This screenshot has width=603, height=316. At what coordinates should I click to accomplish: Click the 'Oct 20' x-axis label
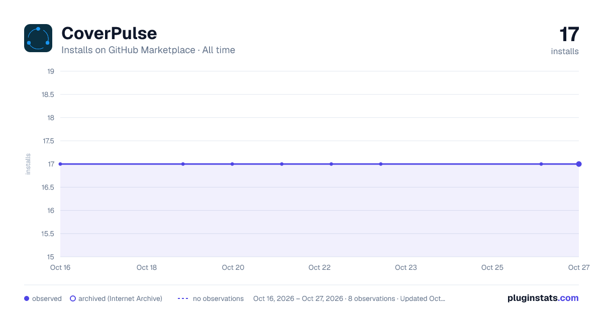coord(233,267)
